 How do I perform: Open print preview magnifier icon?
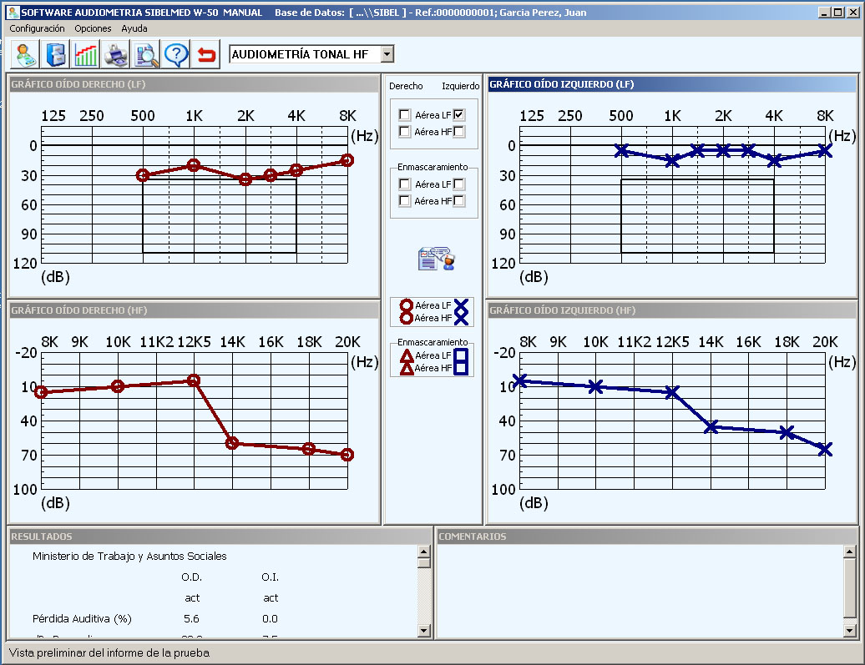(x=145, y=54)
